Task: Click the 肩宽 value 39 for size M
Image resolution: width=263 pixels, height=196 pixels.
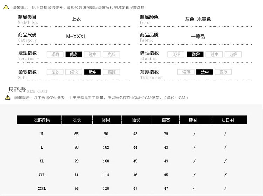Action: (166, 134)
